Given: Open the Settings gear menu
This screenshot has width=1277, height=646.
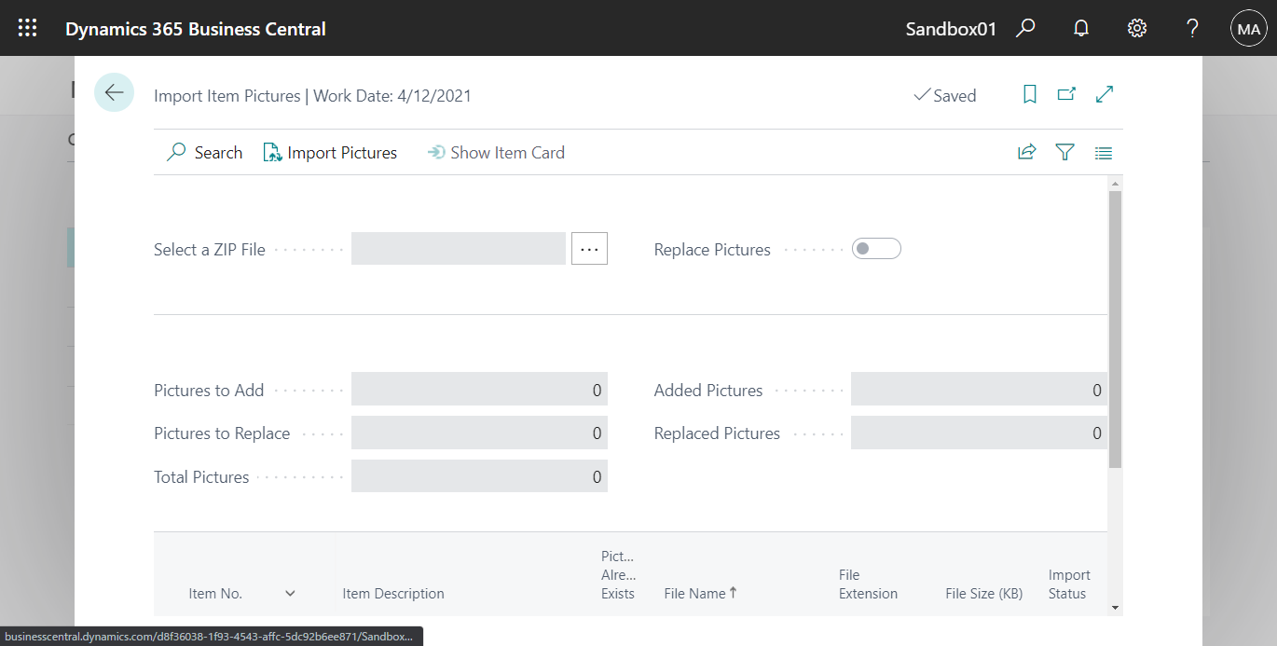Looking at the screenshot, I should pyautogui.click(x=1136, y=28).
